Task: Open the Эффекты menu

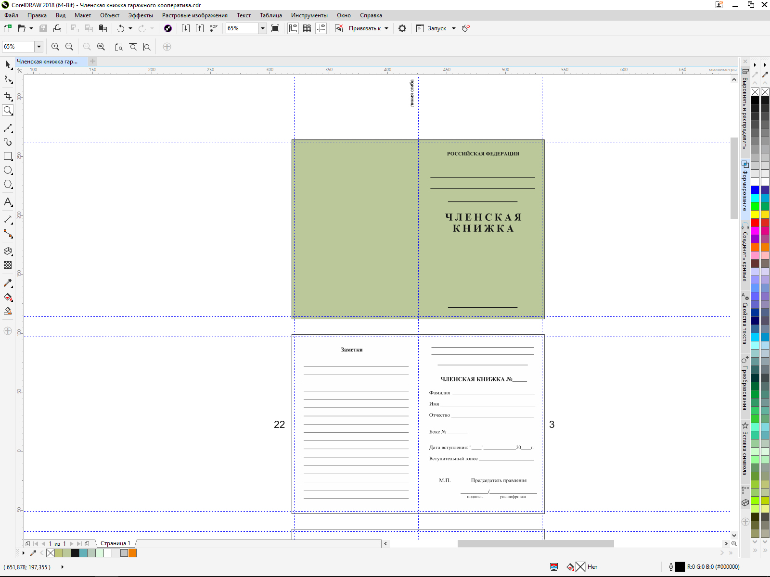Action: [x=141, y=15]
